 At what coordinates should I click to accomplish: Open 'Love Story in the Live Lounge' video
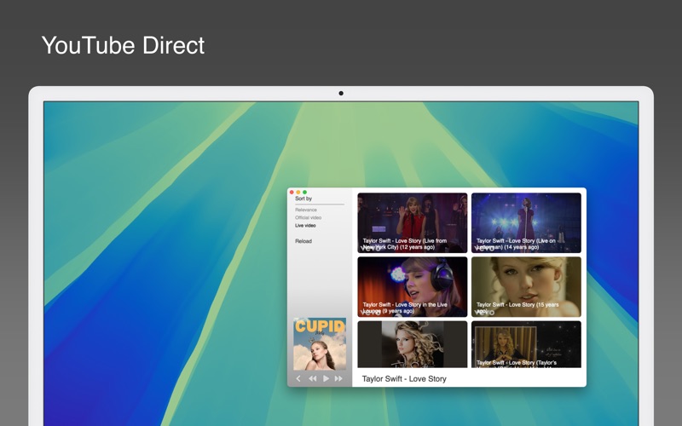(413, 286)
